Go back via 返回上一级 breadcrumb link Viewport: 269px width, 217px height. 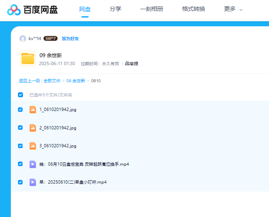pos(29,81)
